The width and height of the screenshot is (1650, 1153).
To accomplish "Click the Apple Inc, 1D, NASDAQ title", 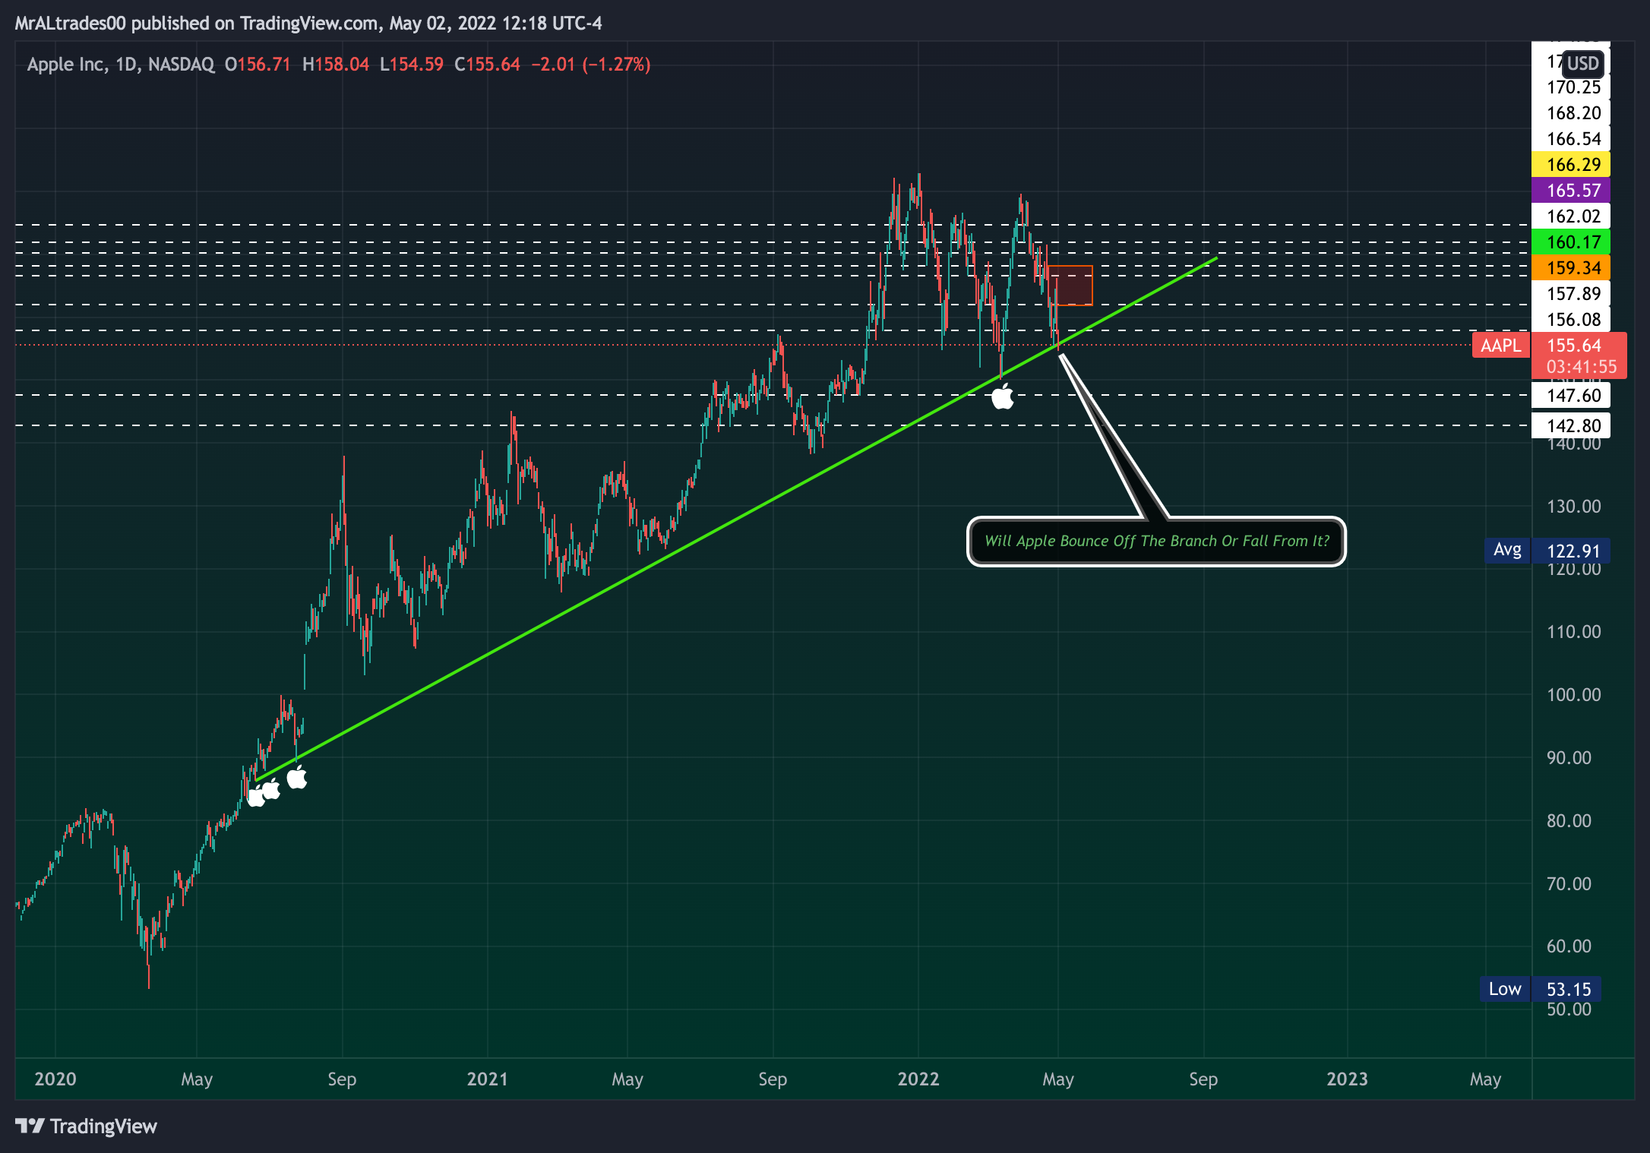I will [121, 65].
